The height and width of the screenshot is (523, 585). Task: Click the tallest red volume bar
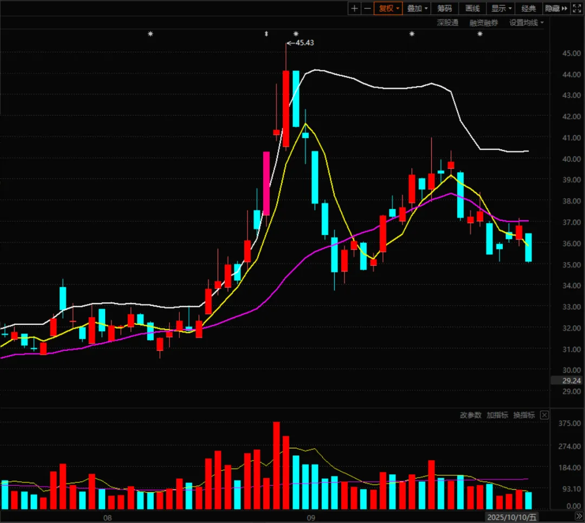point(276,466)
